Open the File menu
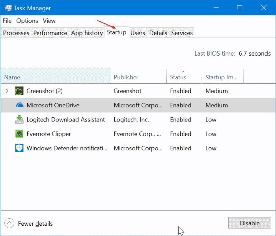Image resolution: width=276 pixels, height=236 pixels. 7,21
